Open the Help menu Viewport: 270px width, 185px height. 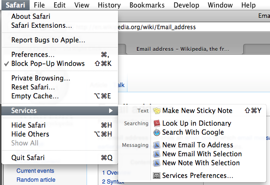pyautogui.click(x=248, y=5)
